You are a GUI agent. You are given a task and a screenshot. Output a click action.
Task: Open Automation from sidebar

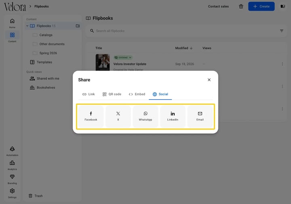[x=12, y=151]
